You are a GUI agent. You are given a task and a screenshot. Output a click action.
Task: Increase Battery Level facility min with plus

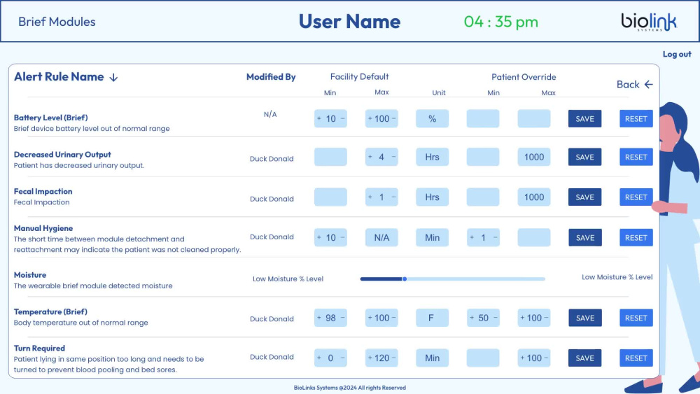[x=318, y=119]
